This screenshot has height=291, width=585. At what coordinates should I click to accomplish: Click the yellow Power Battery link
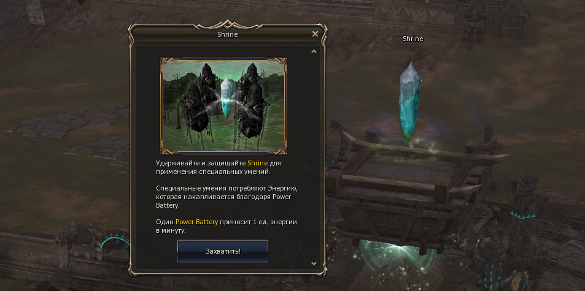tap(196, 222)
